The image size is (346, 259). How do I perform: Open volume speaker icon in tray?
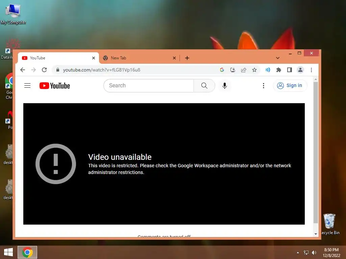coord(314,252)
